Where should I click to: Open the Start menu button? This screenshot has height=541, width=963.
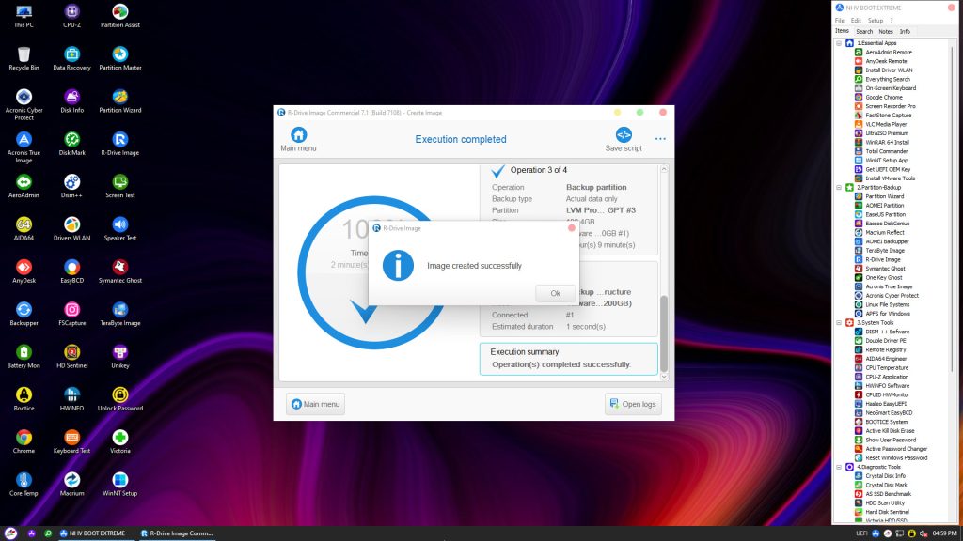(10, 533)
